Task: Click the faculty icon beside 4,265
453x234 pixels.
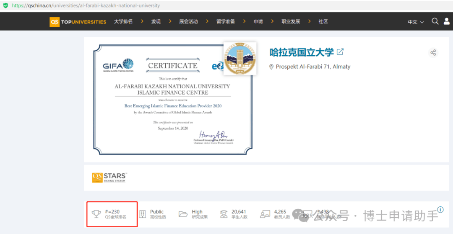Action: click(265, 214)
